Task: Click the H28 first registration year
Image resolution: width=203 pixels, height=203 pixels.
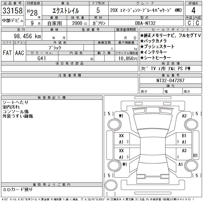Action: [x=32, y=13]
